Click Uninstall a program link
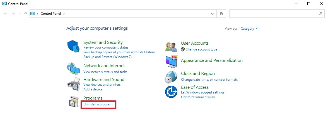 pos(98,104)
